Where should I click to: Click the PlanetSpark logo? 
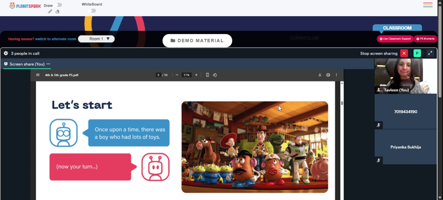click(25, 6)
